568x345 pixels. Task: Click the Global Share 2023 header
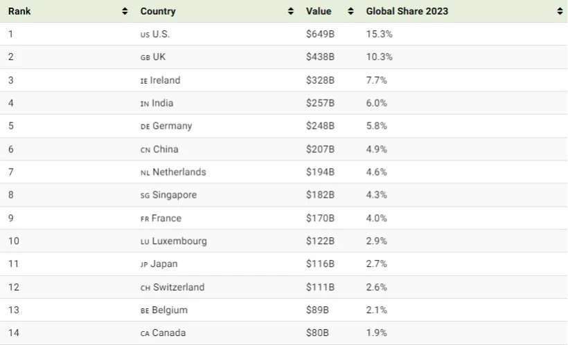point(407,11)
